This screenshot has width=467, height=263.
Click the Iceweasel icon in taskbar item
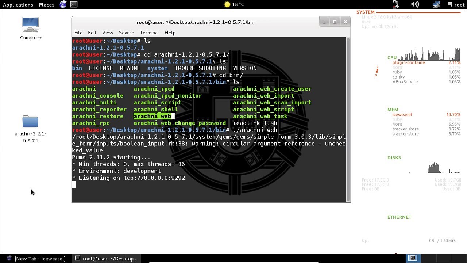(x=9, y=259)
